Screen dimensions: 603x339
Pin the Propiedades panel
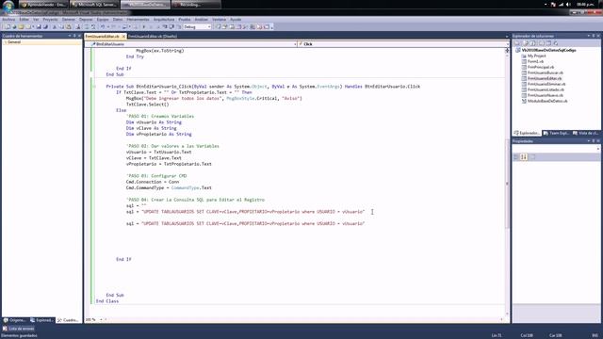pyautogui.click(x=594, y=141)
